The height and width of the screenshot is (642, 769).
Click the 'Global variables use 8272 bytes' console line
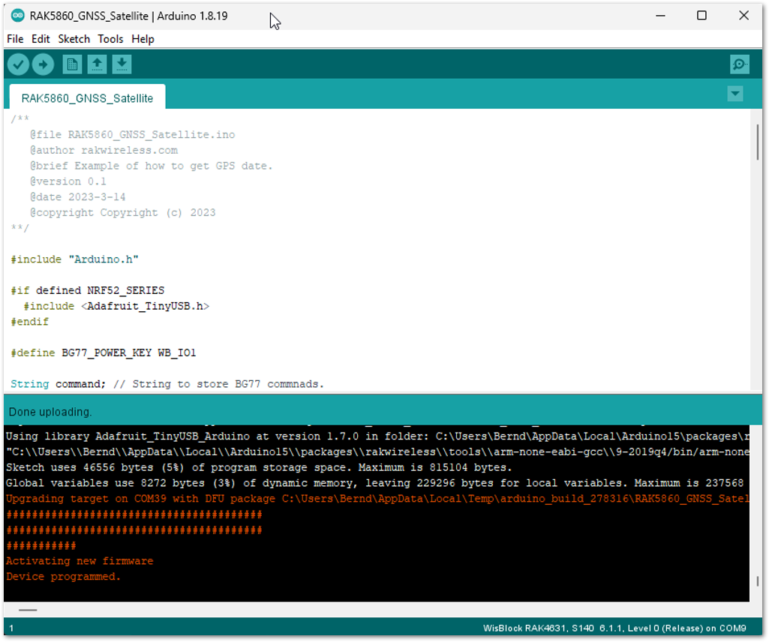pyautogui.click(x=375, y=483)
